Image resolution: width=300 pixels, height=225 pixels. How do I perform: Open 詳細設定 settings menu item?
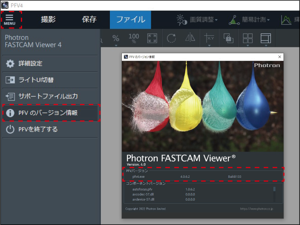[50, 63]
